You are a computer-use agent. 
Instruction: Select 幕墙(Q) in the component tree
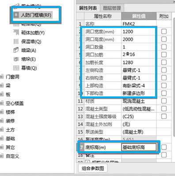click(x=29, y=68)
